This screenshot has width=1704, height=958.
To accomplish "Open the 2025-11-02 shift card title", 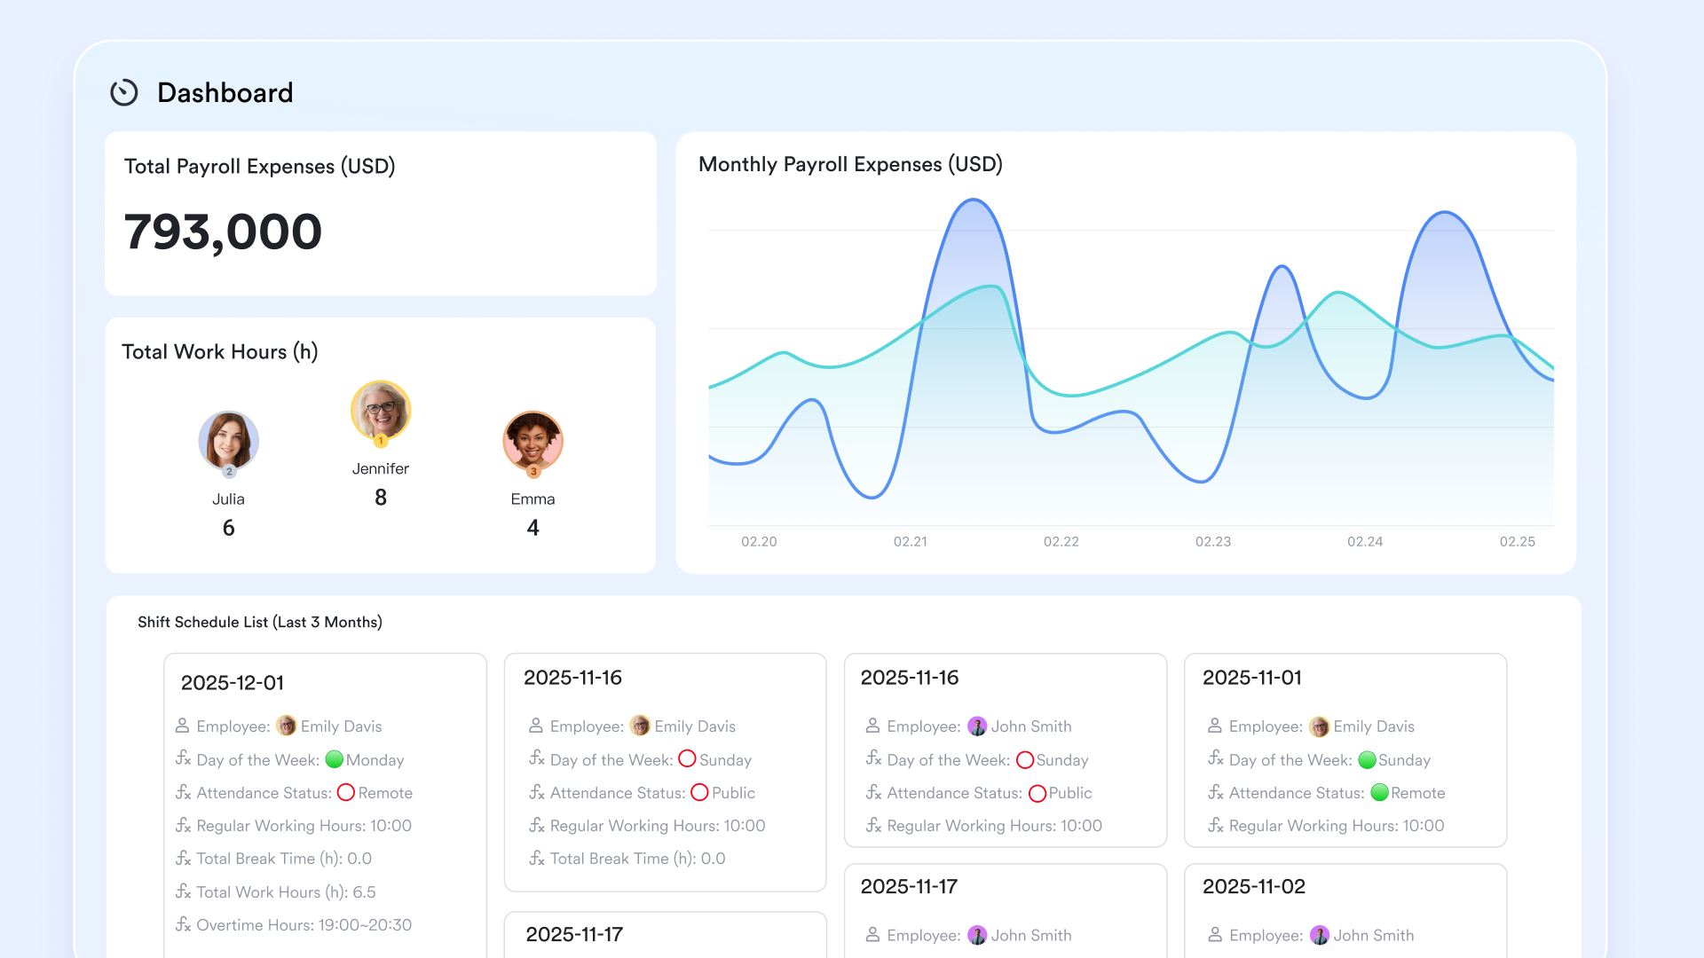I will [1253, 886].
